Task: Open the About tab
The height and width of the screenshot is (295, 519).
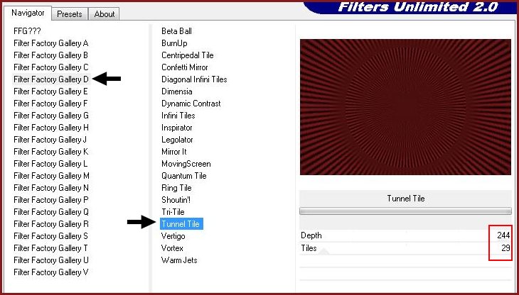Action: point(105,13)
